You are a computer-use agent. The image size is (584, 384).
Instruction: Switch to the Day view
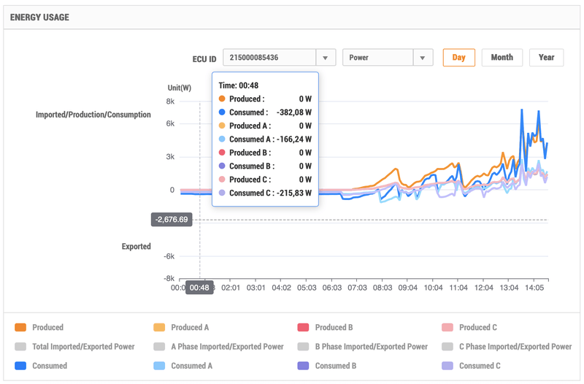coord(459,58)
